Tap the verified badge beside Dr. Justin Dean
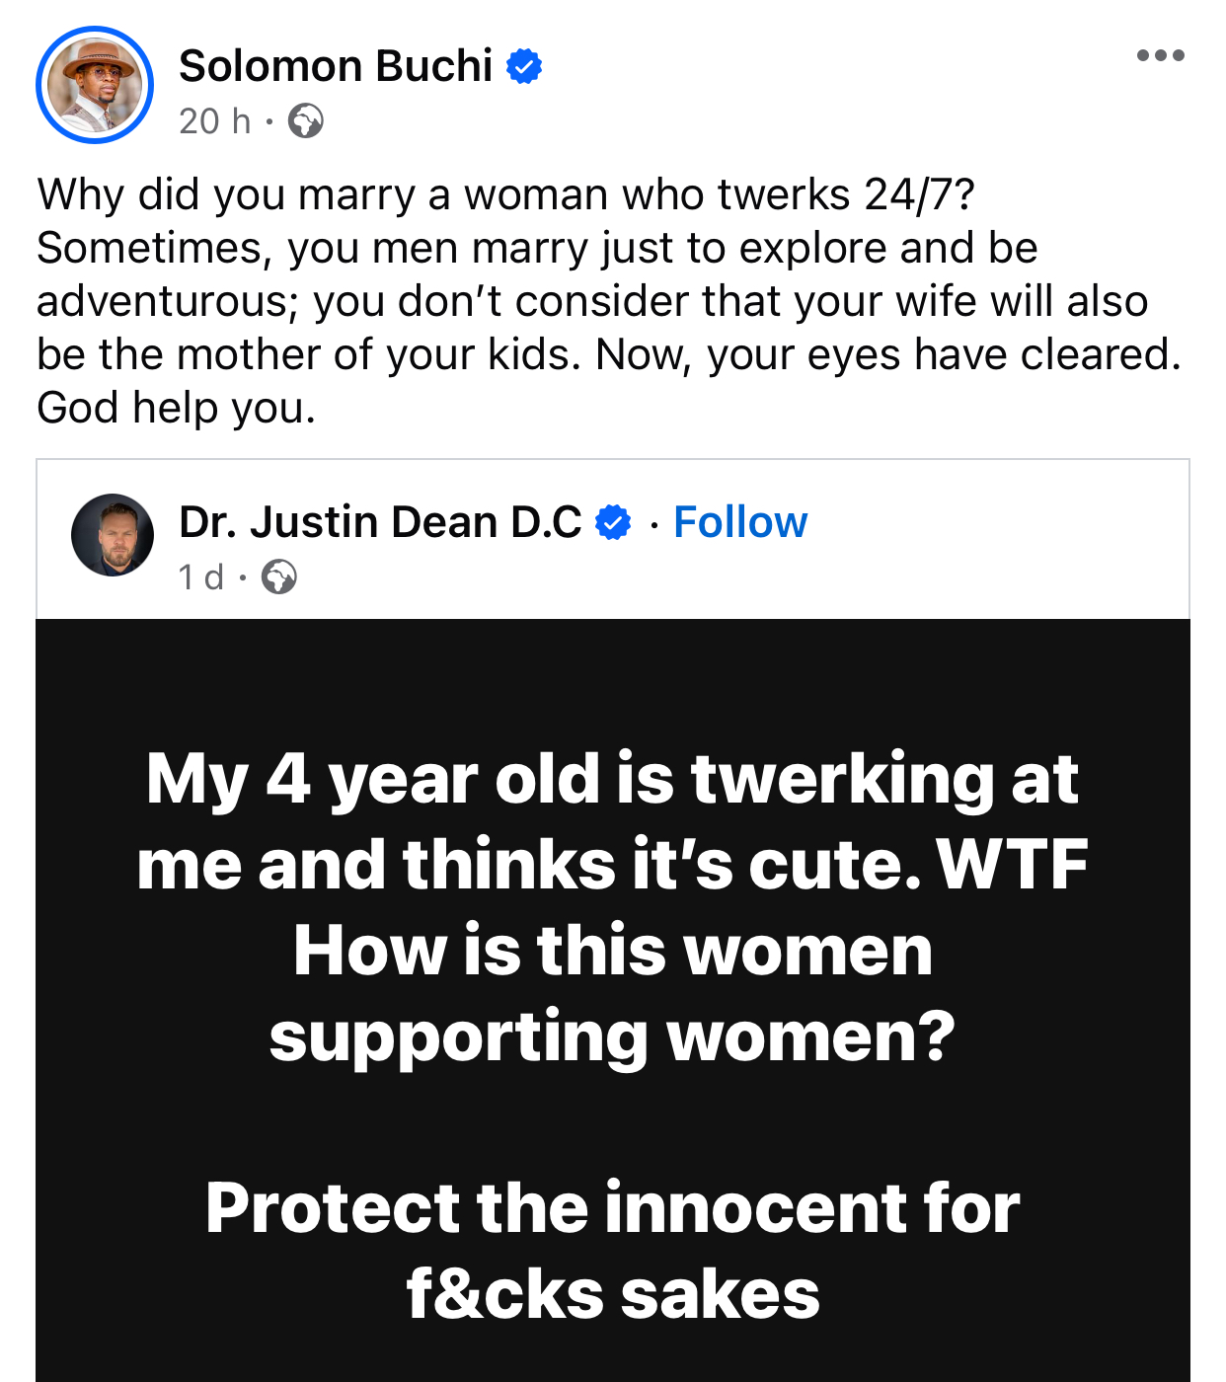This screenshot has width=1226, height=1382. (x=613, y=522)
